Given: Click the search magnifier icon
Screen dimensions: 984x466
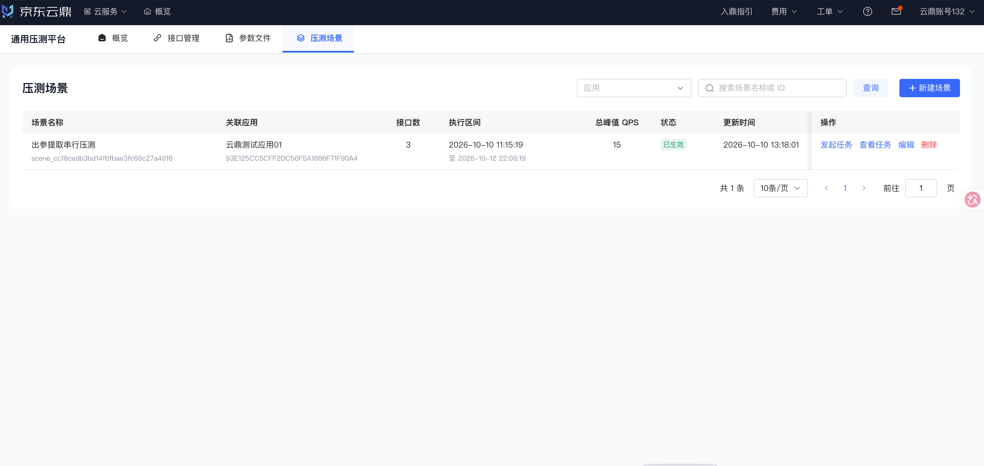Looking at the screenshot, I should click(709, 88).
